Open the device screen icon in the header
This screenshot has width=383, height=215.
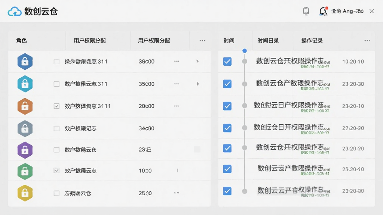[306, 11]
